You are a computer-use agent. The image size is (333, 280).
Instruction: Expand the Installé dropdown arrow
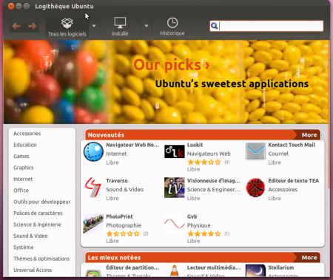147,26
